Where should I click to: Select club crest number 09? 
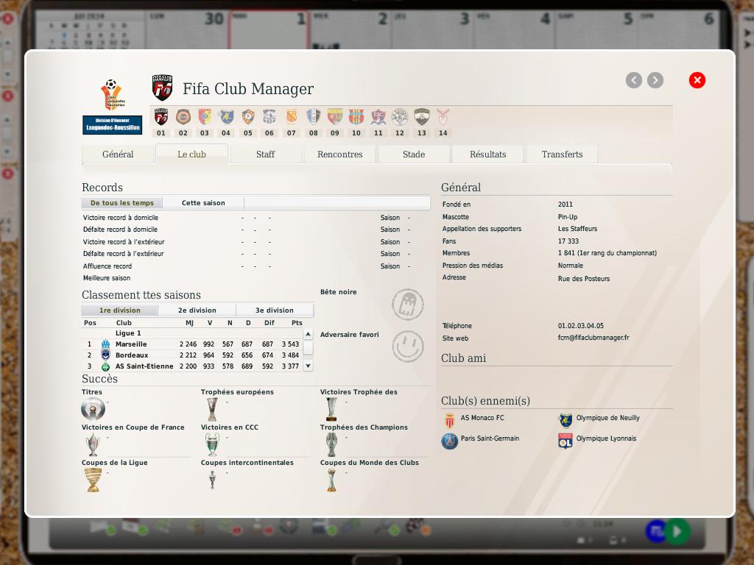335,117
